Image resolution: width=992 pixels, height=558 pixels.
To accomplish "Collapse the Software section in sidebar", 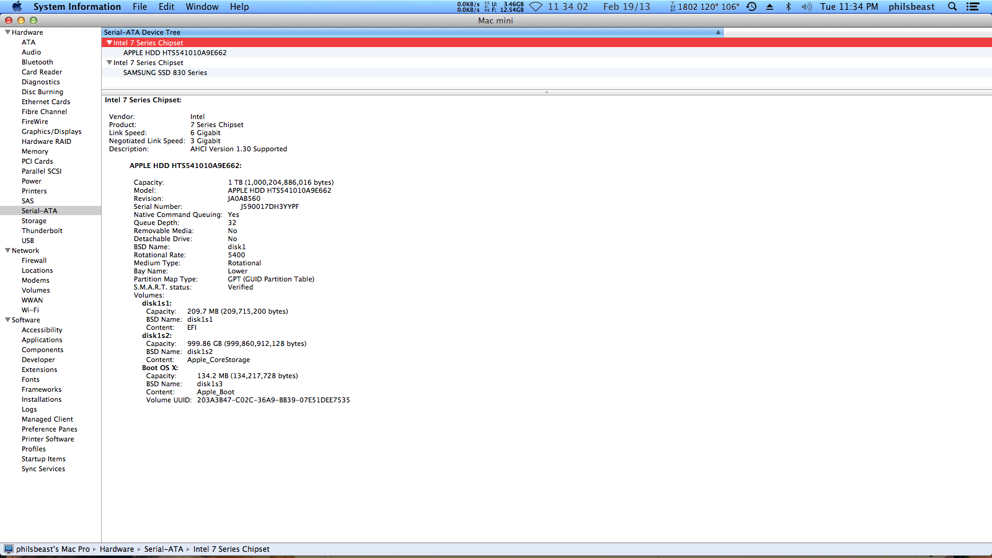I will [x=7, y=320].
